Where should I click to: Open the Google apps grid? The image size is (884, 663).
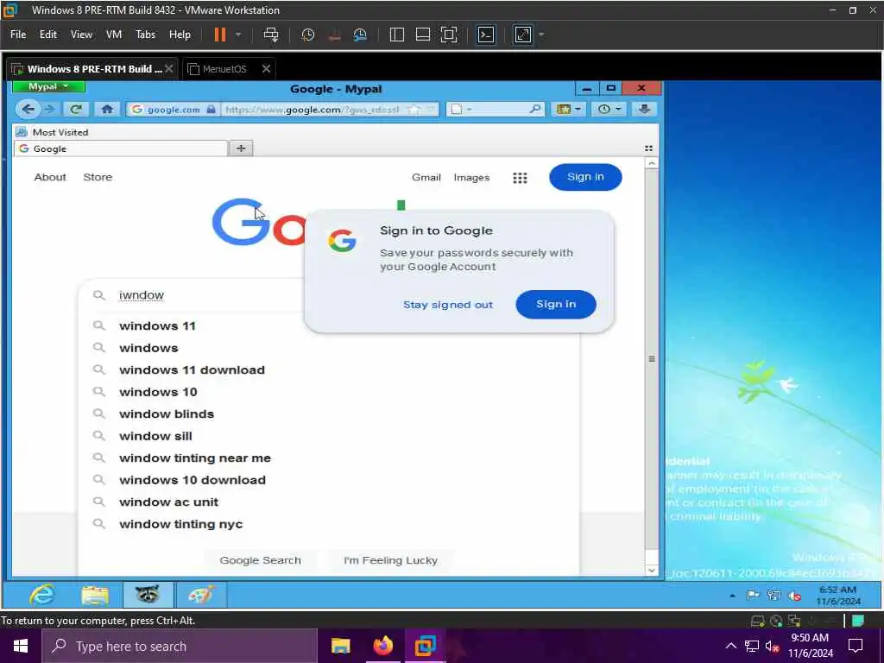520,178
